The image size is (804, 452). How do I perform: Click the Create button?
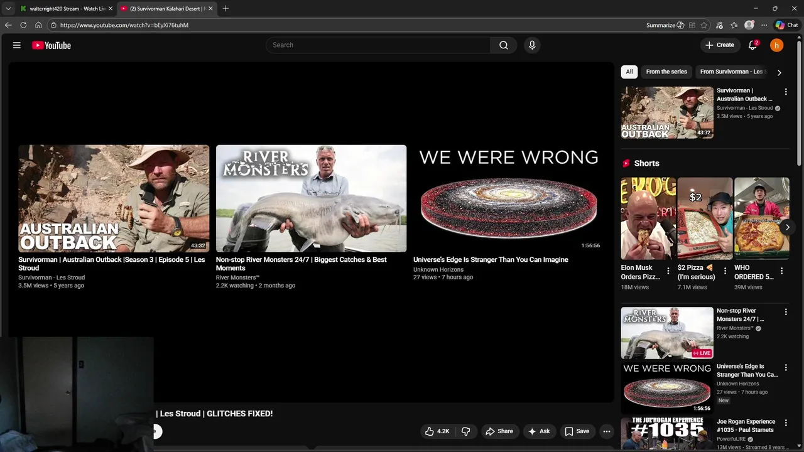(720, 45)
